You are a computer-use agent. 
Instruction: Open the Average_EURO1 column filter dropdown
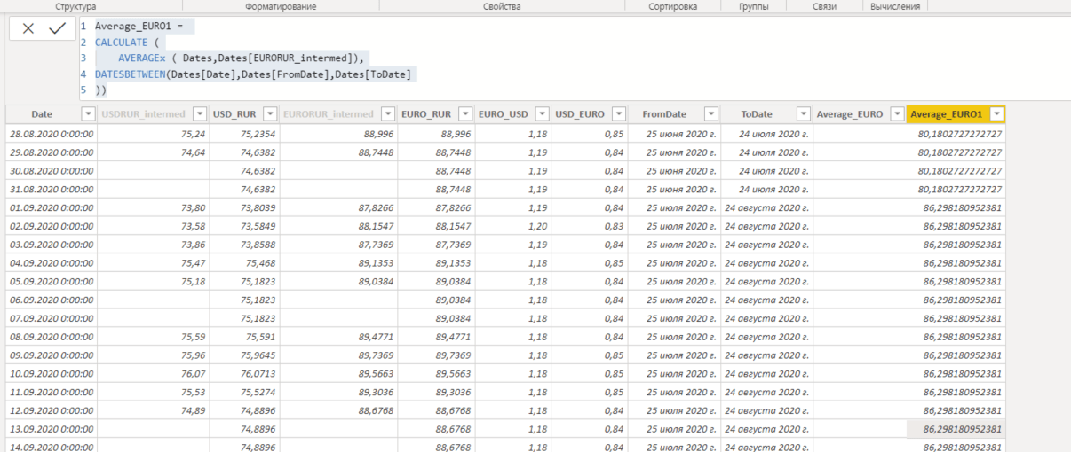point(997,114)
